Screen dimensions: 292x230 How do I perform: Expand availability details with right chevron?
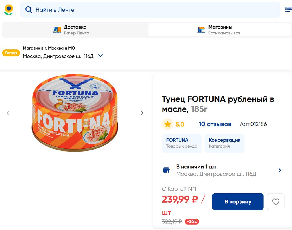point(280,170)
